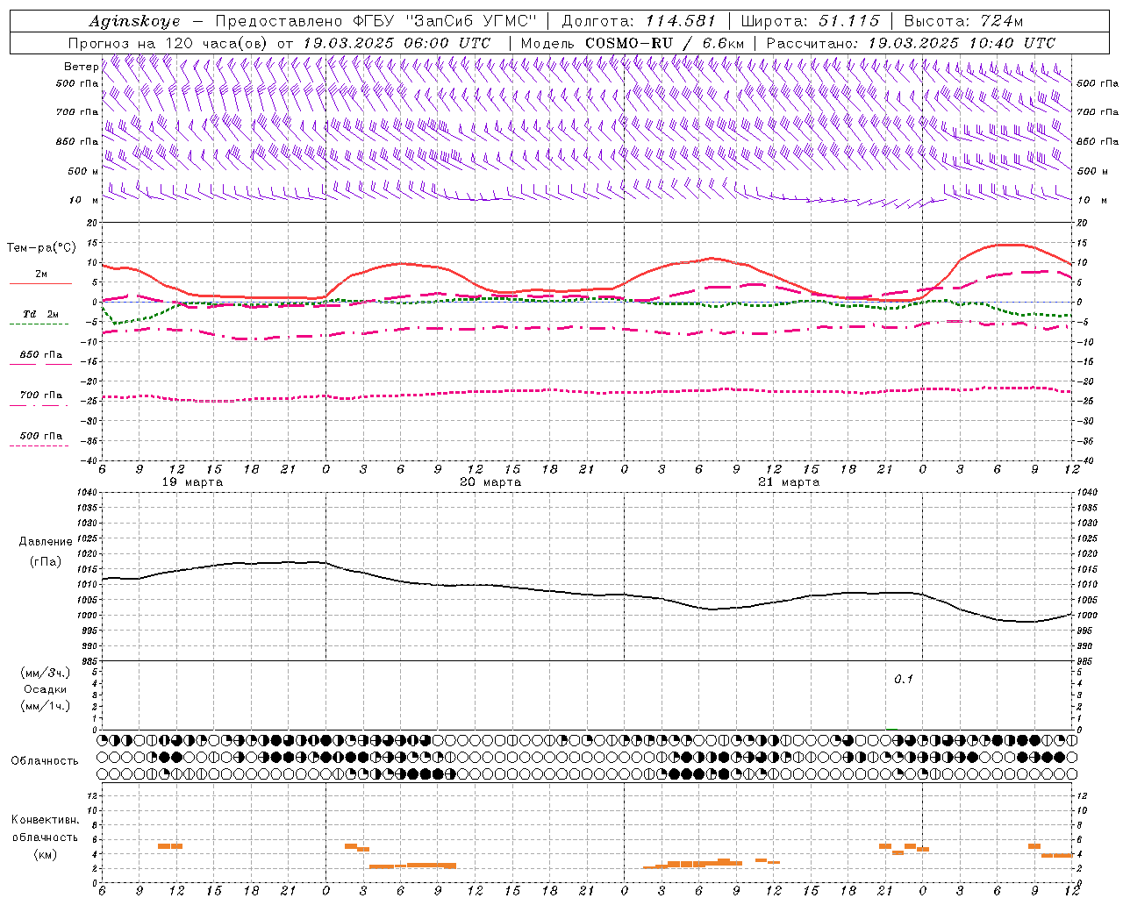Select the Осадки panel label
Image resolution: width=1123 pixels, height=898 pixels.
pos(46,689)
